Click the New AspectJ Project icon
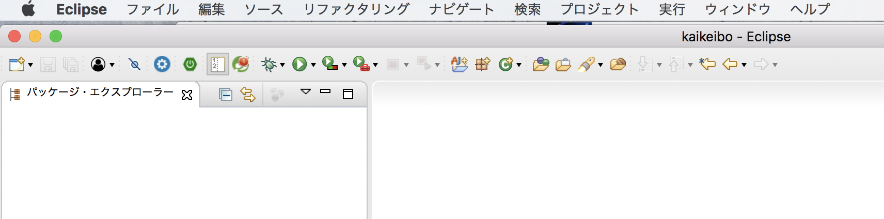 click(459, 64)
